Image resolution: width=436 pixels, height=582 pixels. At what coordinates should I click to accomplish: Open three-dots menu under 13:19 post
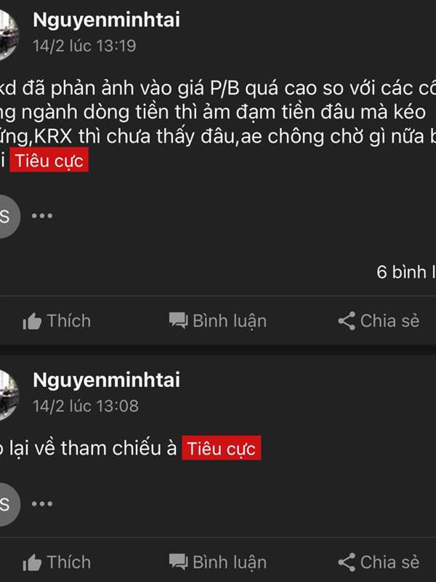(x=42, y=215)
